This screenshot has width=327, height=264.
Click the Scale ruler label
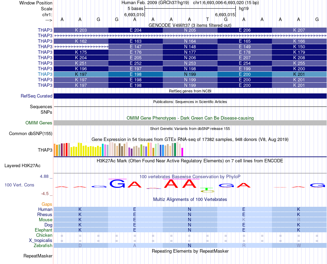[x=47, y=9]
